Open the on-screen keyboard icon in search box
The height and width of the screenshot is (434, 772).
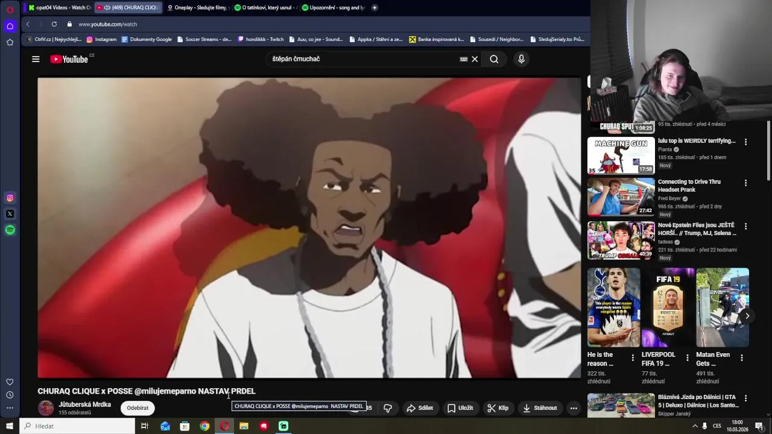pyautogui.click(x=463, y=59)
